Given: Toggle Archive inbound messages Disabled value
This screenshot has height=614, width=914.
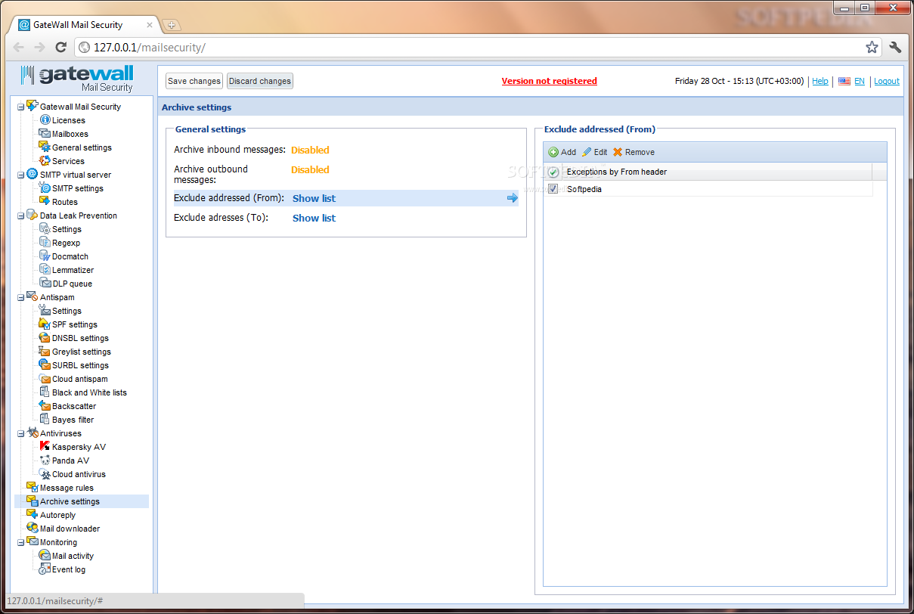Looking at the screenshot, I should click(310, 150).
